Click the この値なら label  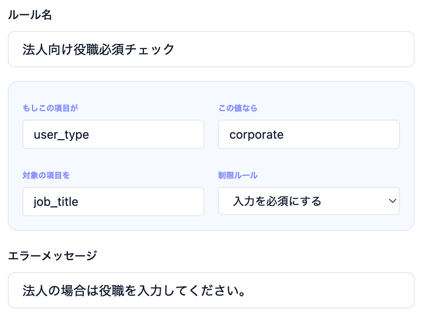point(238,108)
